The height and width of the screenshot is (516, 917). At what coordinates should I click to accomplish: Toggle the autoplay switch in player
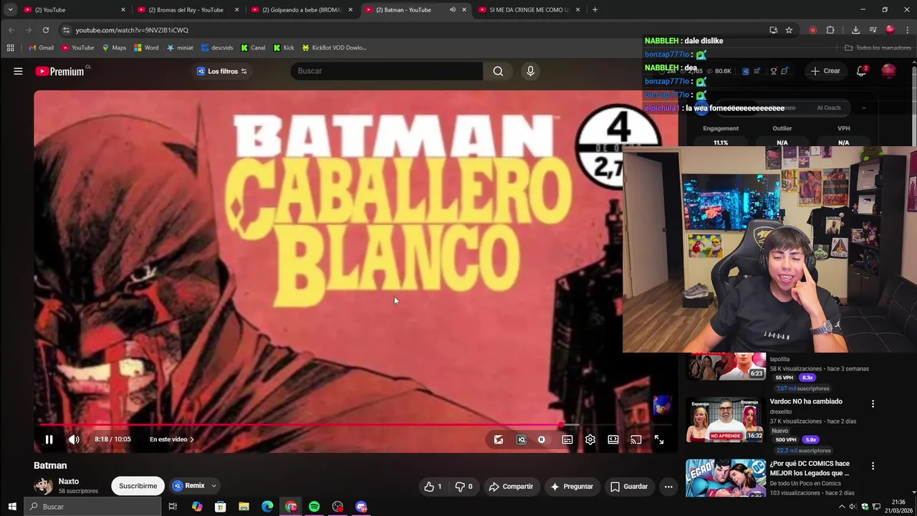[x=542, y=439]
